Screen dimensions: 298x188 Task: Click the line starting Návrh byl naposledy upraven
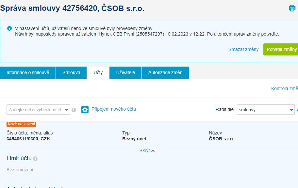[147, 34]
